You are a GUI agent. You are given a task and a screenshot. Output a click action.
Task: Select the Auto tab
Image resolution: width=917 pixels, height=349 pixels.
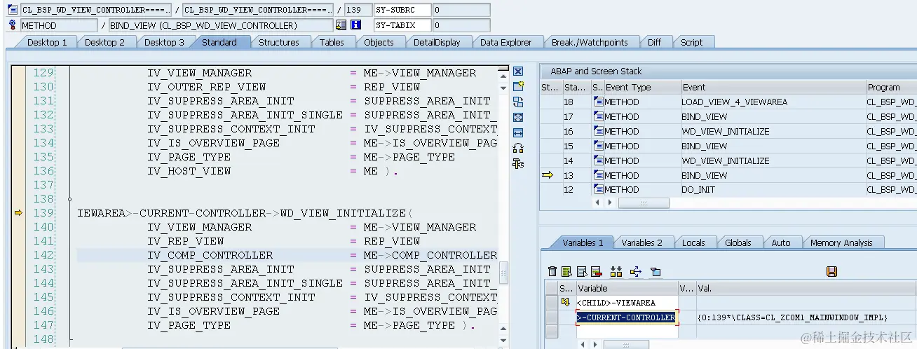(780, 242)
